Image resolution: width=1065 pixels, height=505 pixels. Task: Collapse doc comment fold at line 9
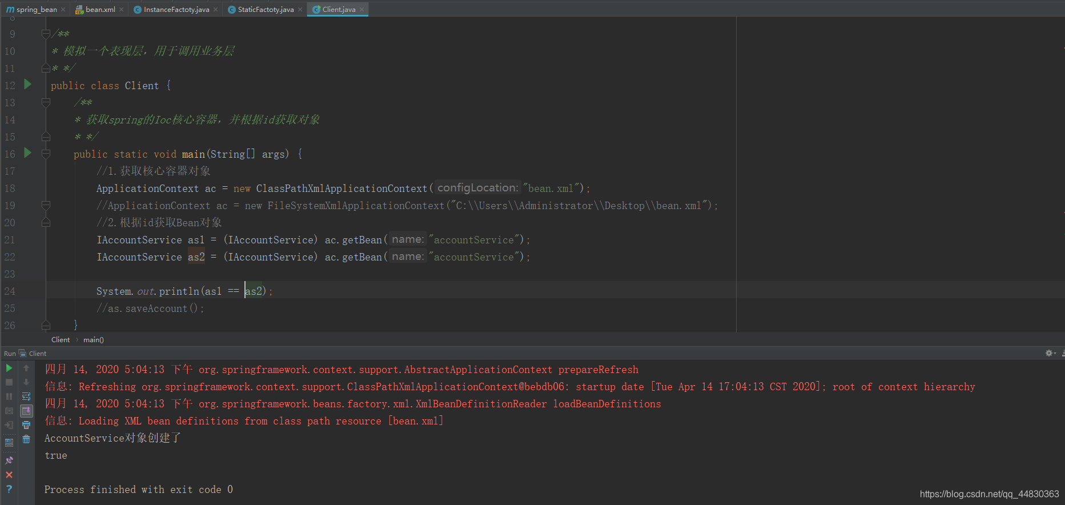coord(46,34)
